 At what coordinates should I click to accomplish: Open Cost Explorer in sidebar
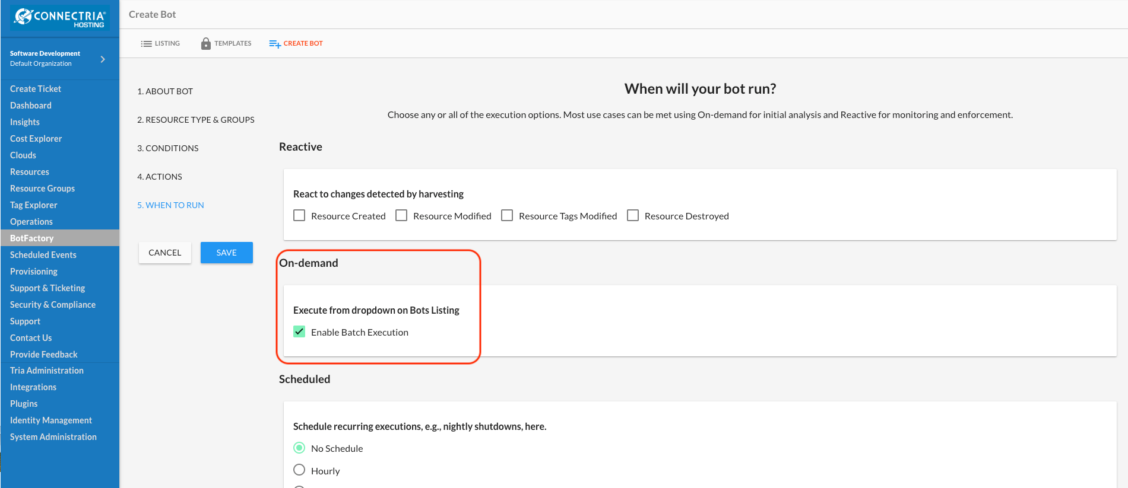click(36, 139)
